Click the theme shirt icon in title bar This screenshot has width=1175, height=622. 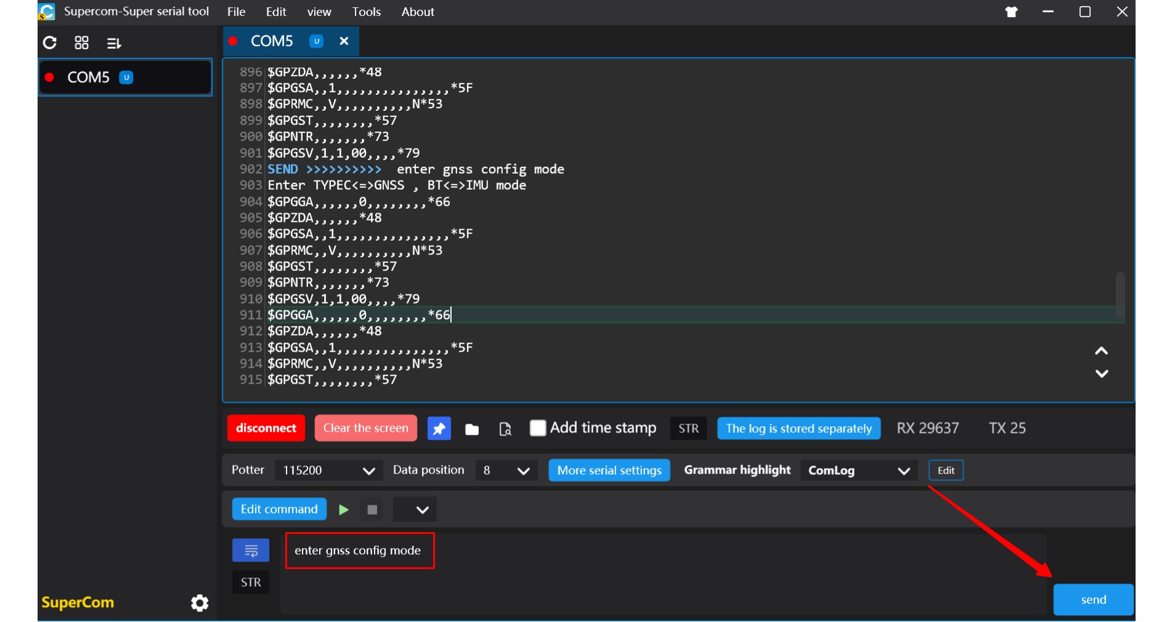(x=1011, y=12)
